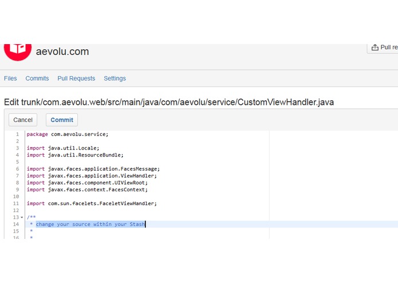Click the FacesContext import line
The width and height of the screenshot is (398, 283).
point(87,190)
